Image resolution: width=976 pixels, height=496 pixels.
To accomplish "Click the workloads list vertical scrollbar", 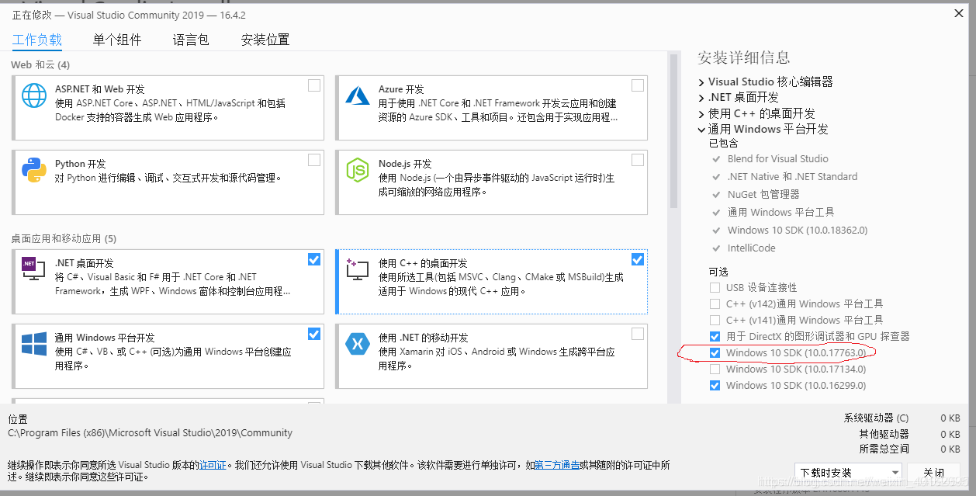I will click(x=673, y=130).
